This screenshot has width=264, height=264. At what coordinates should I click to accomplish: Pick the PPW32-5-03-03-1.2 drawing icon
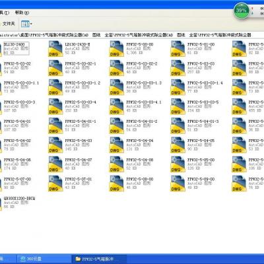tap(55, 87)
